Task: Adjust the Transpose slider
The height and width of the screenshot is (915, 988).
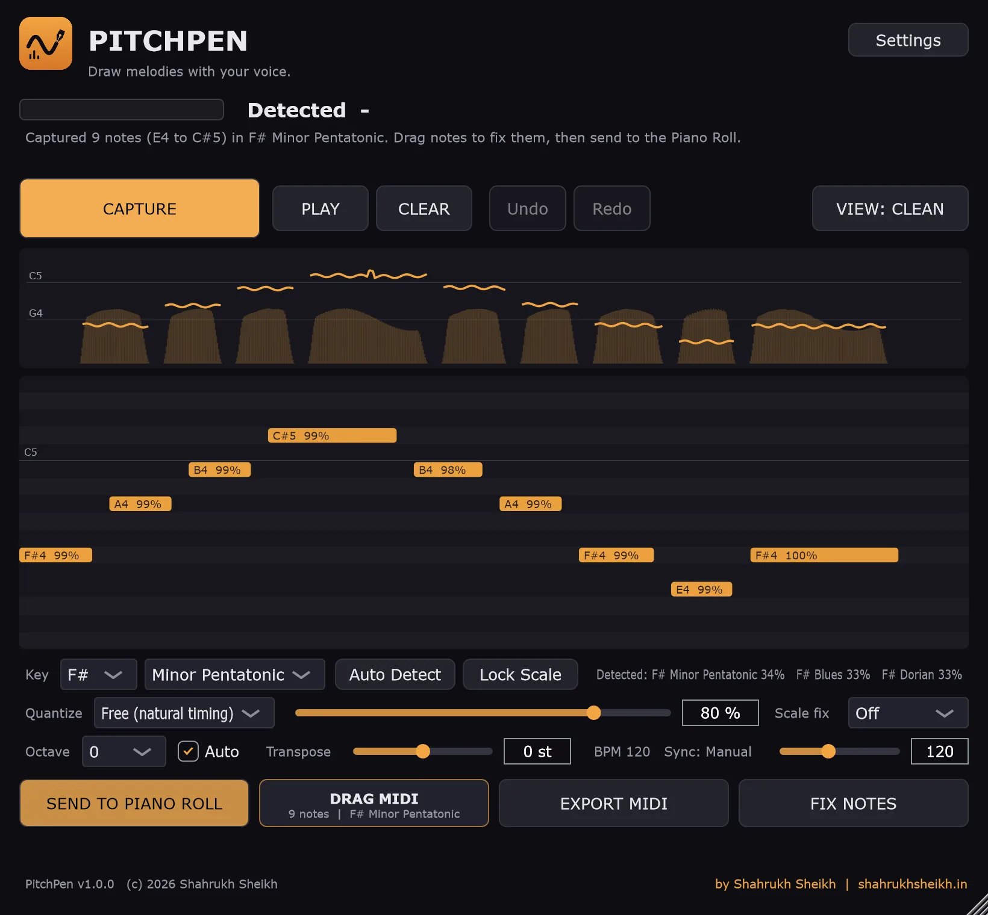Action: [x=422, y=751]
